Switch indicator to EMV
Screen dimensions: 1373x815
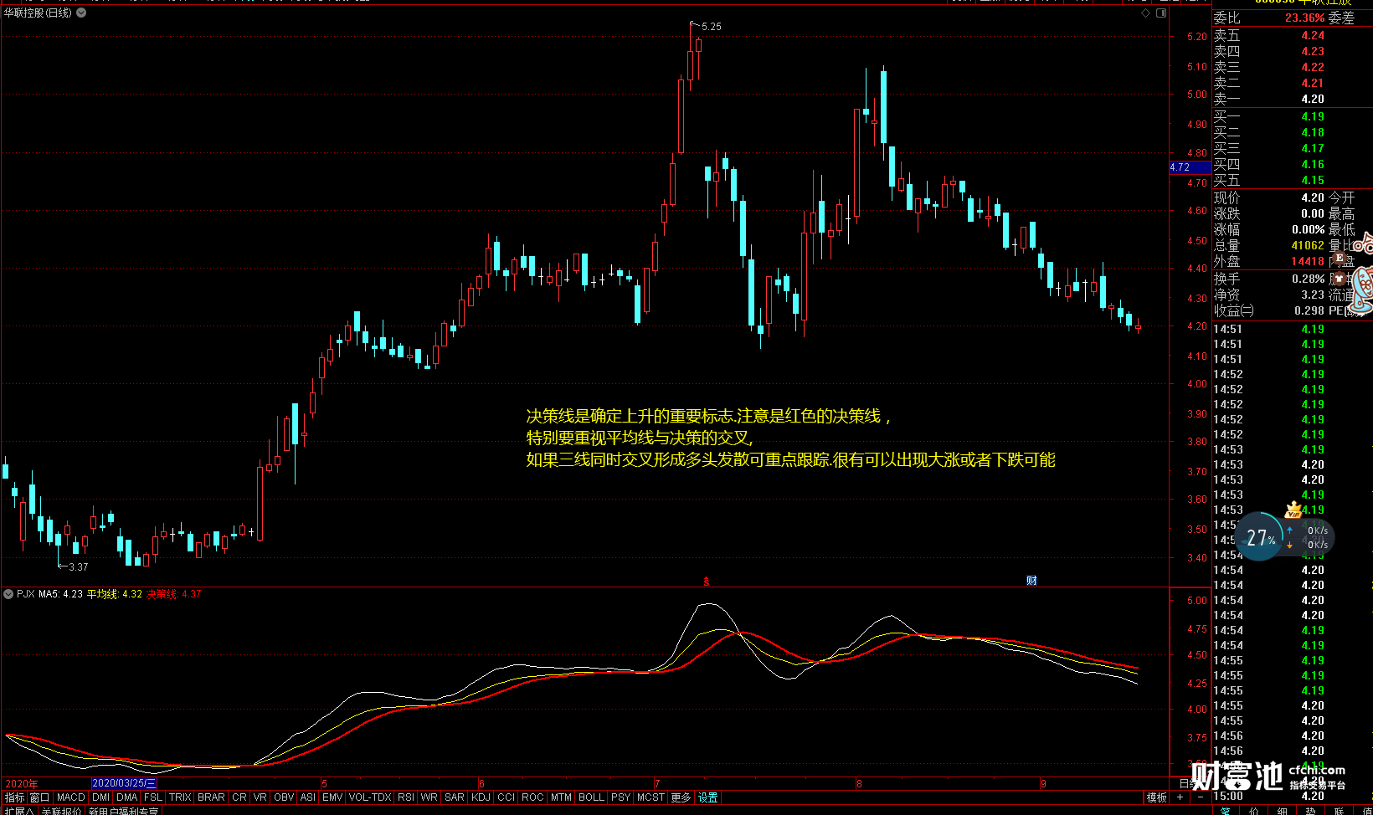[x=332, y=797]
